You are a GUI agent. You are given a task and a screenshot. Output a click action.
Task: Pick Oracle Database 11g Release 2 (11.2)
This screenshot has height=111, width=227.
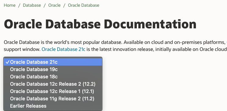(53, 99)
